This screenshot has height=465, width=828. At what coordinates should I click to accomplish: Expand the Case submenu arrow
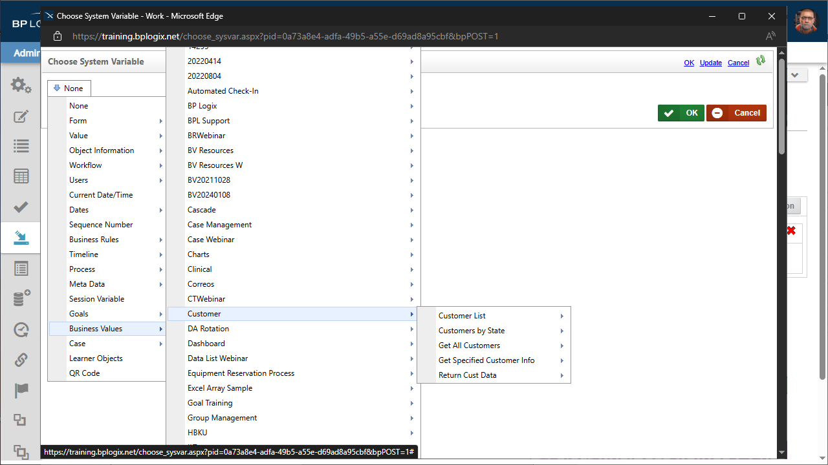coord(161,344)
